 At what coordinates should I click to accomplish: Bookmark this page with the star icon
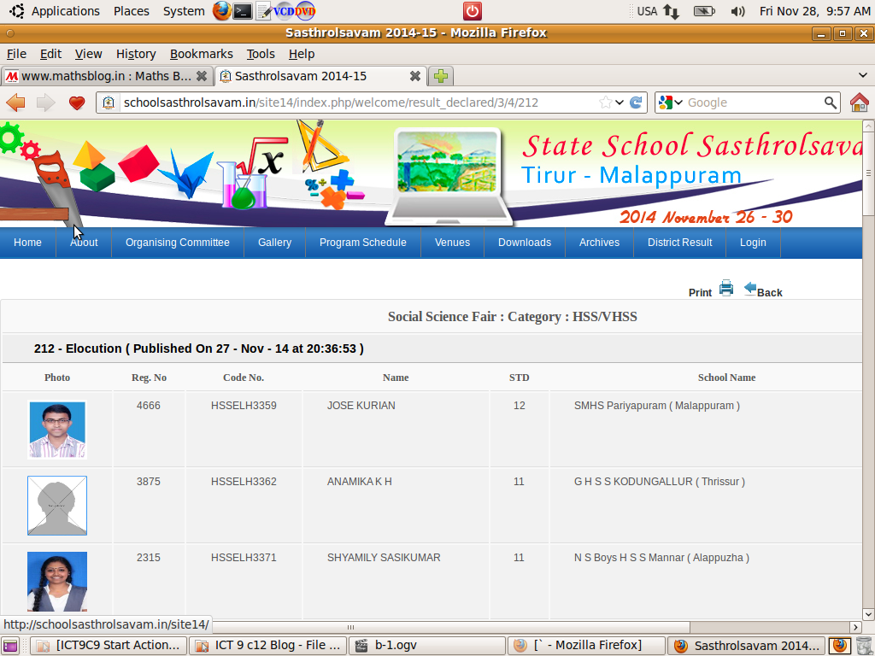[x=605, y=102]
